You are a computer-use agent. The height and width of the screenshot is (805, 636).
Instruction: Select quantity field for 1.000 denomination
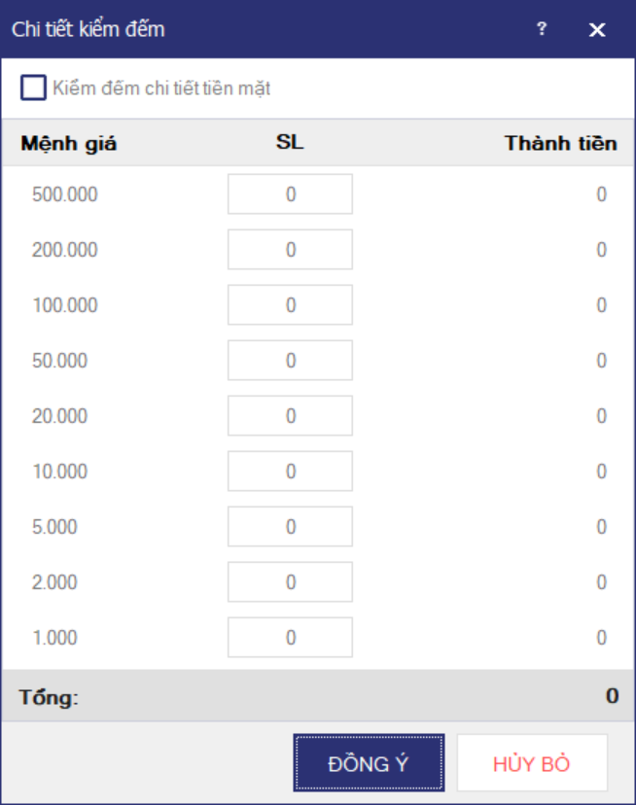pos(290,638)
